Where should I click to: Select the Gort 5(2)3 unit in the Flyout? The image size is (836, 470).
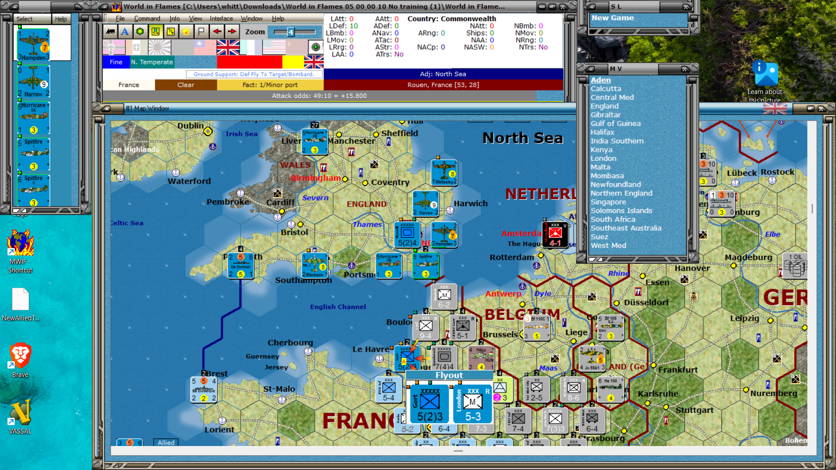(429, 403)
